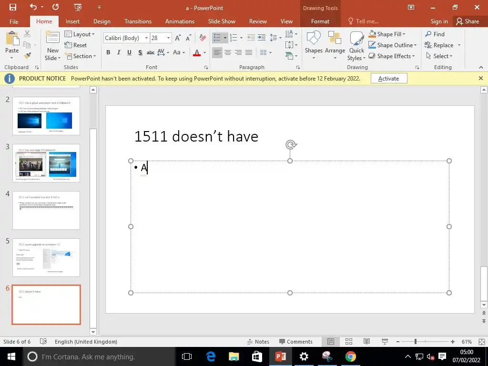Toggle Underline formatting
Image resolution: width=488 pixels, height=366 pixels.
pyautogui.click(x=129, y=52)
